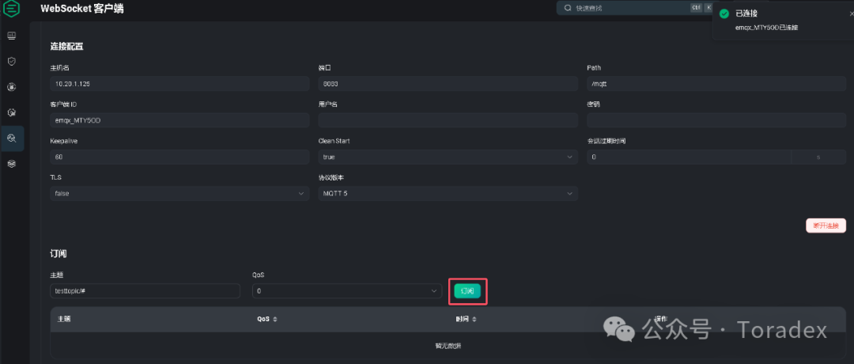Click the 会话过期时间 field showing 0
This screenshot has width=854, height=364.
(x=689, y=157)
